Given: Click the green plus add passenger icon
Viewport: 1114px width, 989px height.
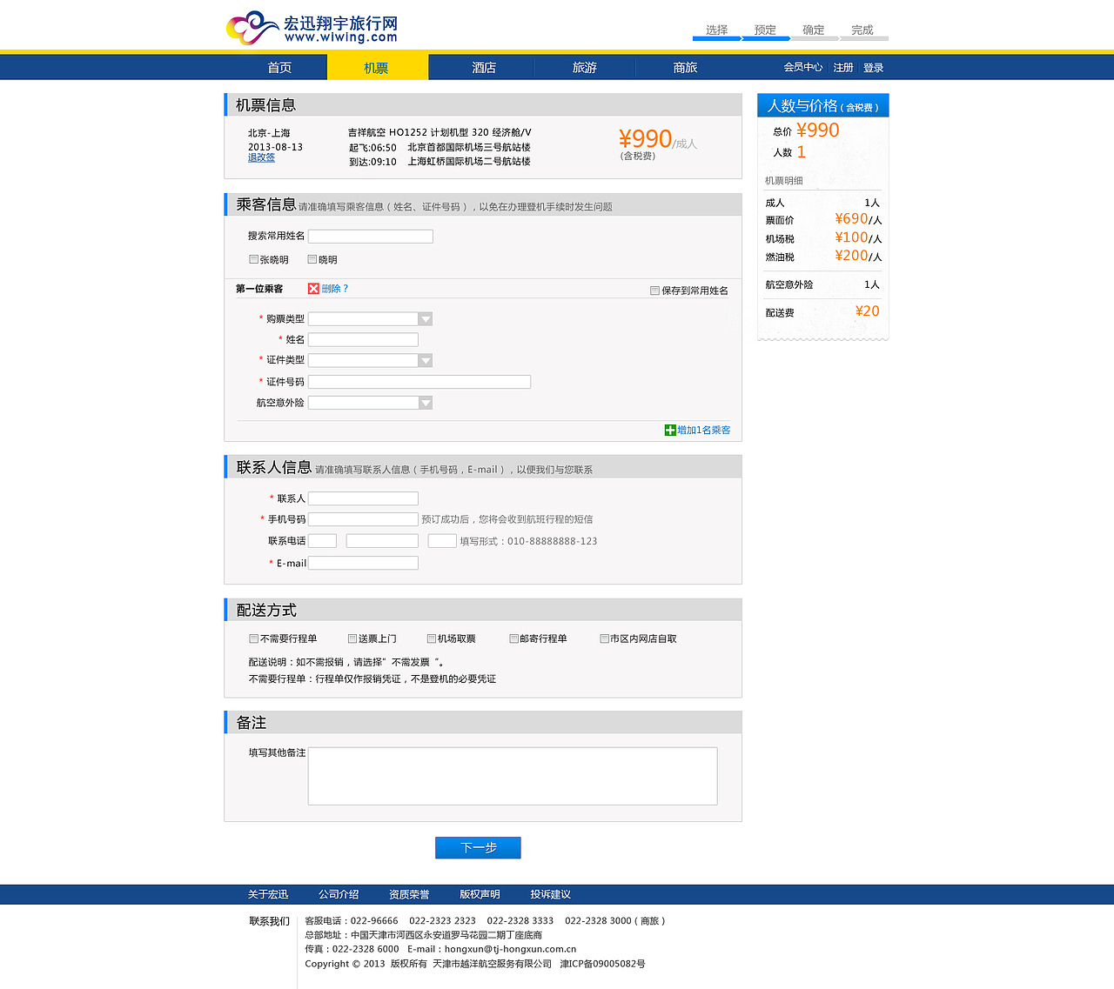Looking at the screenshot, I should (x=670, y=430).
